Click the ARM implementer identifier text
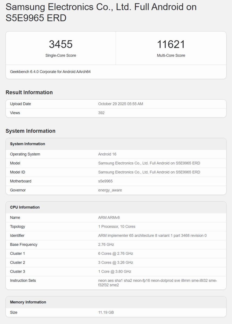 (x=152, y=235)
